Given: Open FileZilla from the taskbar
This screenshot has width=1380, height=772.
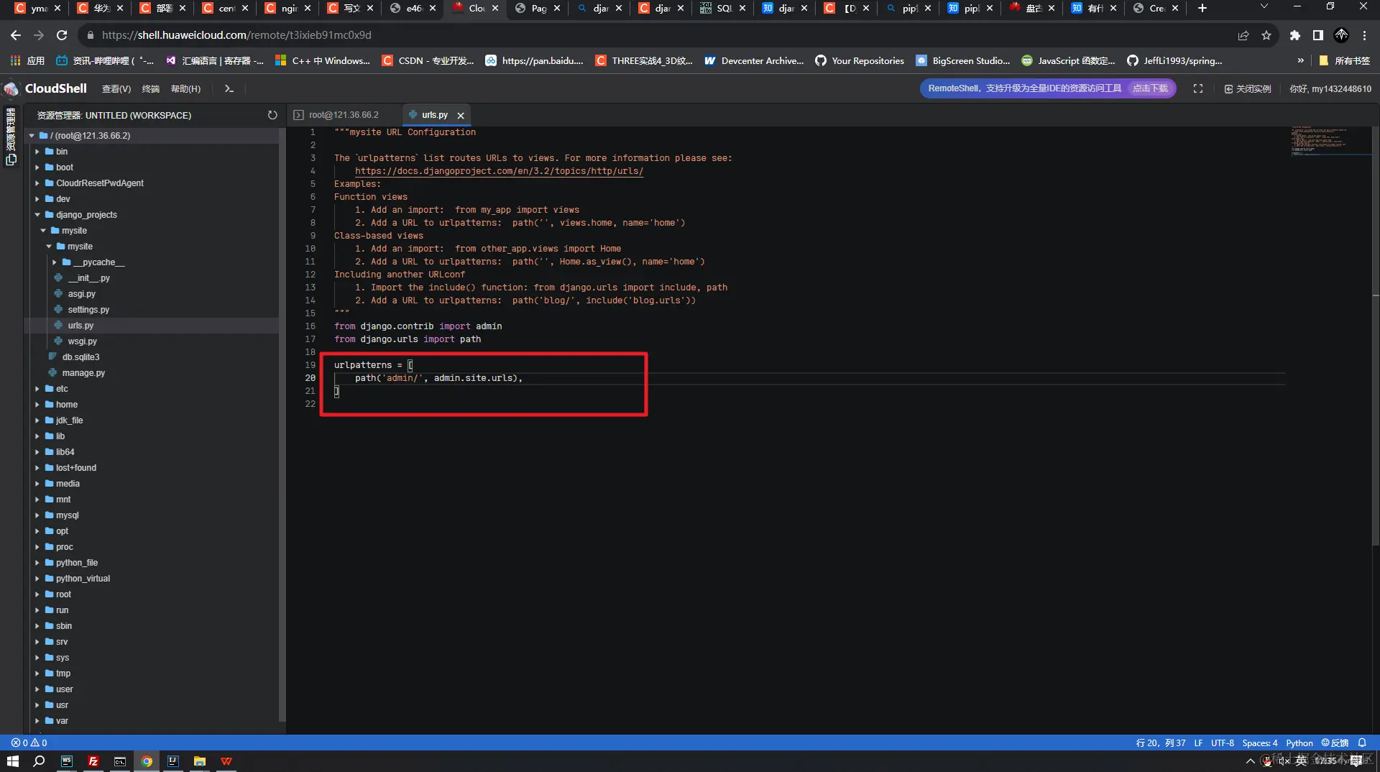Looking at the screenshot, I should 93,761.
